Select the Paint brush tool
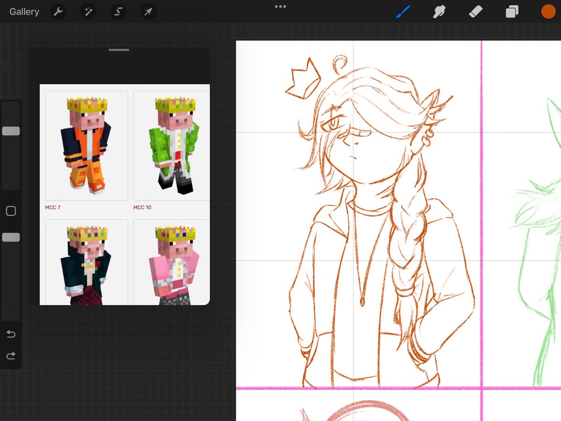Viewport: 561px width, 421px height. pyautogui.click(x=403, y=12)
